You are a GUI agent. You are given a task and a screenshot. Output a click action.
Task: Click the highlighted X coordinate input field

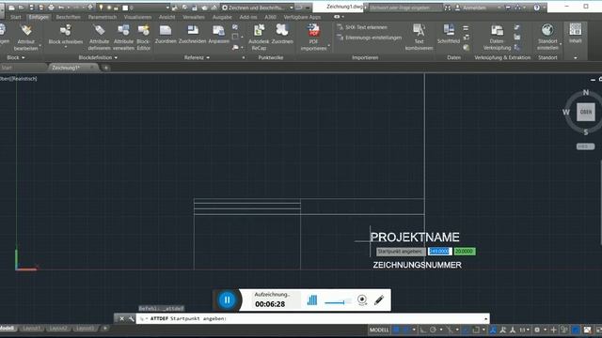[439, 252]
